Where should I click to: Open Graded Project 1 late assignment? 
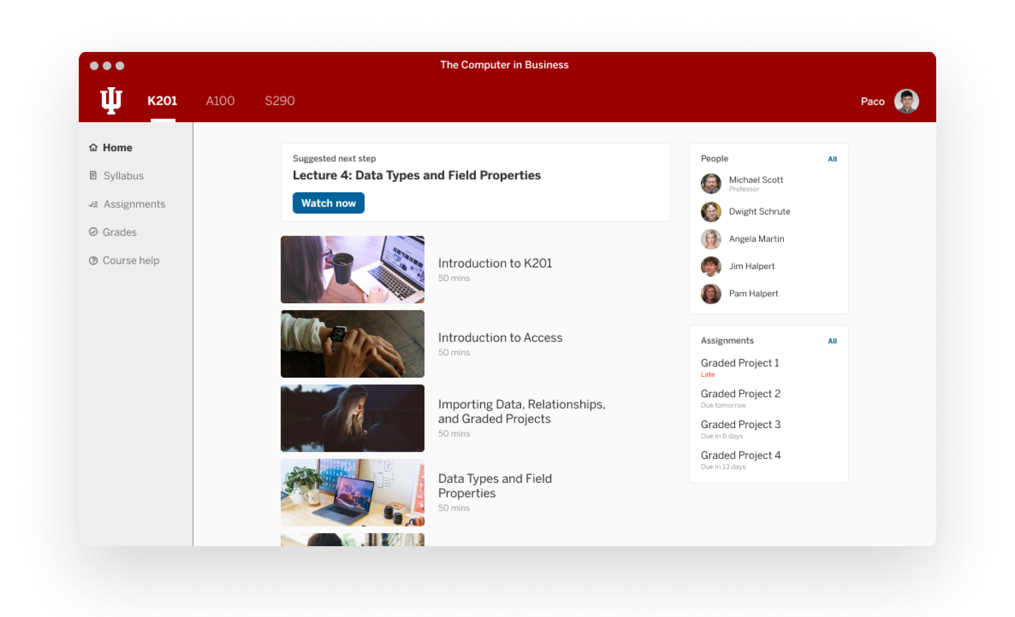coord(740,363)
